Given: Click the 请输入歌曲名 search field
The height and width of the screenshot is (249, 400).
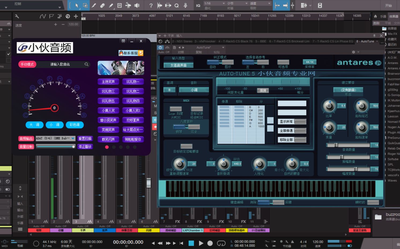Looking at the screenshot, I should tap(60, 64).
